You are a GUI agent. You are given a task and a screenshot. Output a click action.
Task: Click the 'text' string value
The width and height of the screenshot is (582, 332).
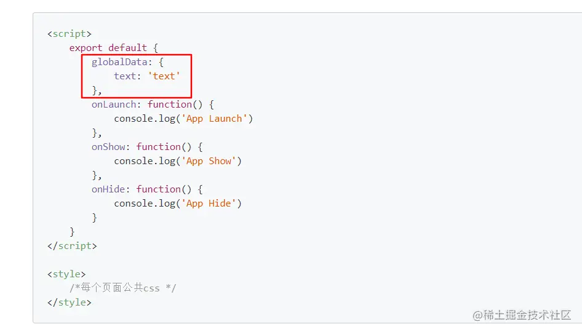[164, 76]
